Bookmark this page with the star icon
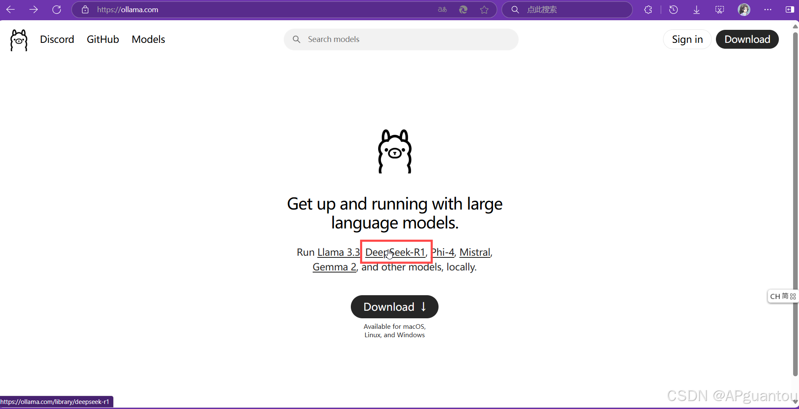This screenshot has width=799, height=409. [x=484, y=9]
